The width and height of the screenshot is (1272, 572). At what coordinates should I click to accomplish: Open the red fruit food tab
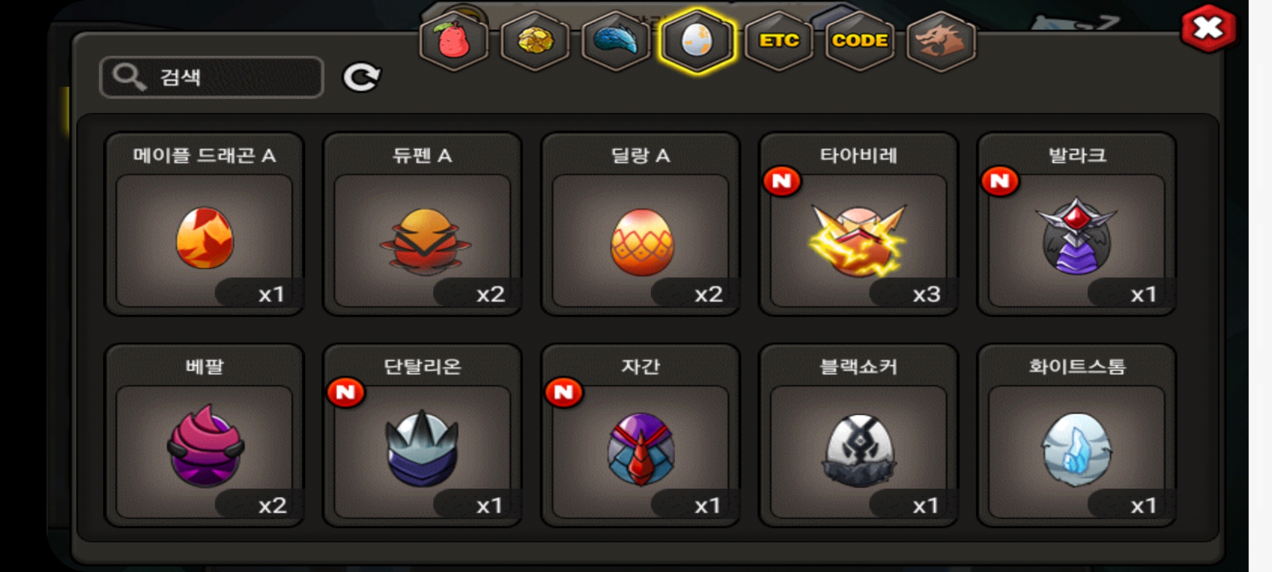point(454,40)
